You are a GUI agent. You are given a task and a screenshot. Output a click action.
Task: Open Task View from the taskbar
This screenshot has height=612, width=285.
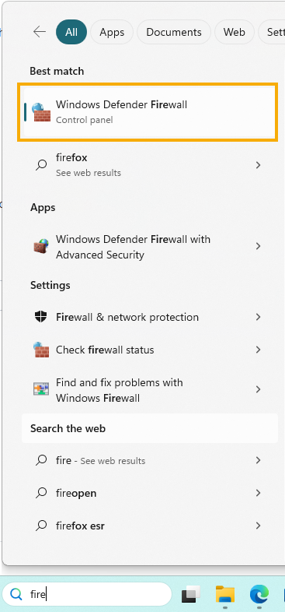pyautogui.click(x=191, y=595)
